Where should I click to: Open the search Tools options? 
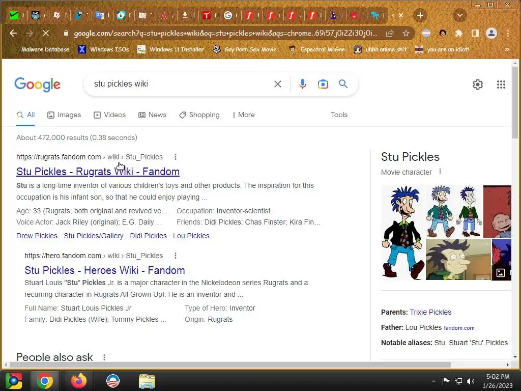(339, 115)
